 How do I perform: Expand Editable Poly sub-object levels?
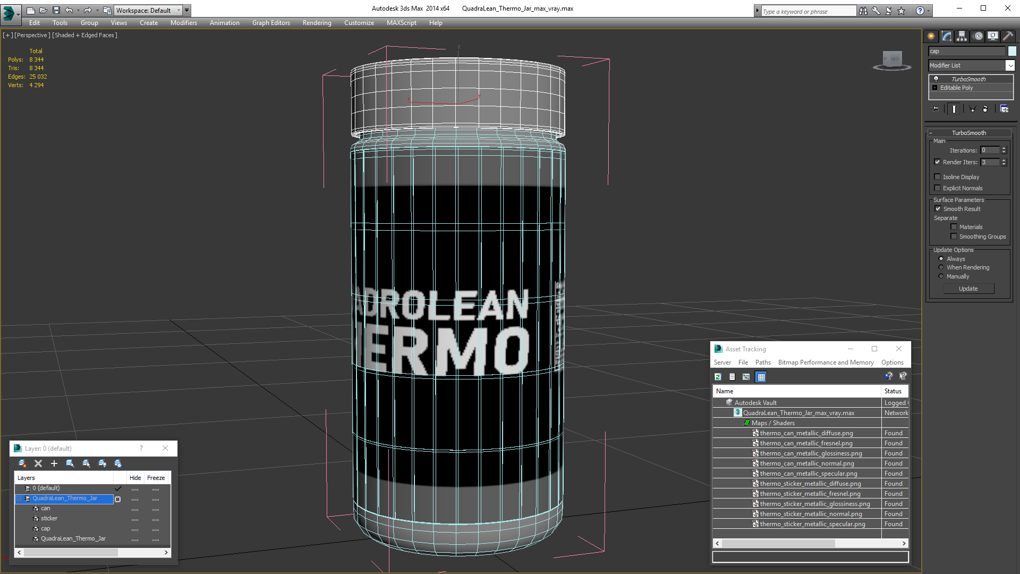[934, 88]
